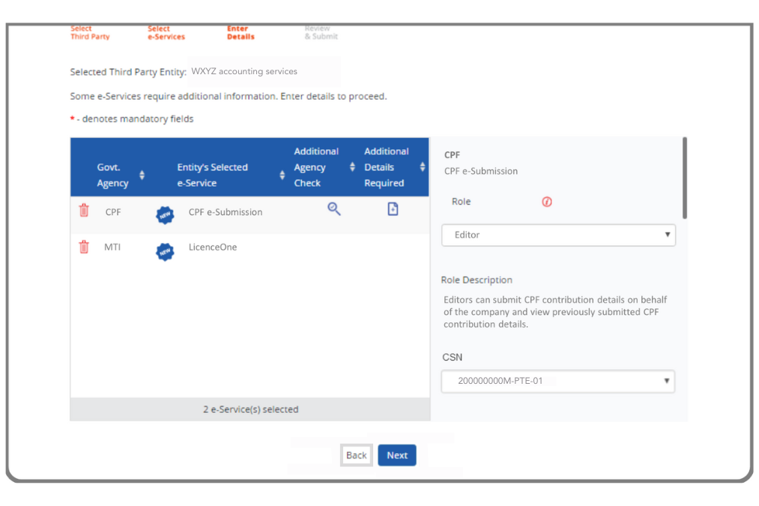Open the Additional Agency Check magnifier for CPF
Viewport: 759px width, 506px height.
(333, 208)
